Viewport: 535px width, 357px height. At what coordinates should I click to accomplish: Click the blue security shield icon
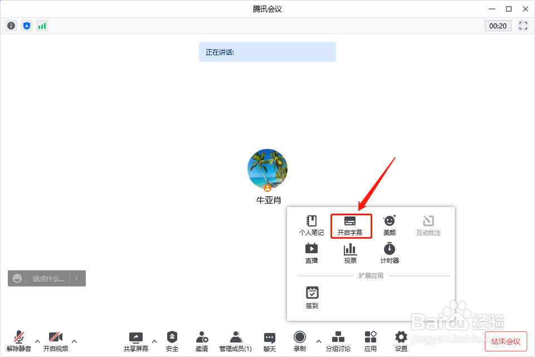pos(27,26)
